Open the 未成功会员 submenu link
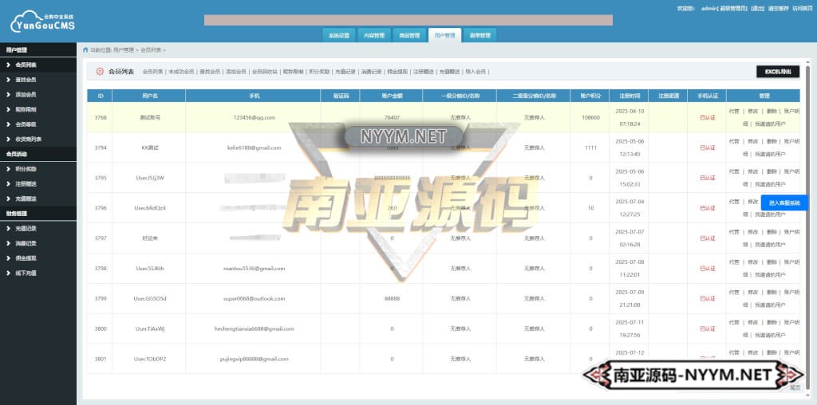This screenshot has width=817, height=405. [180, 72]
